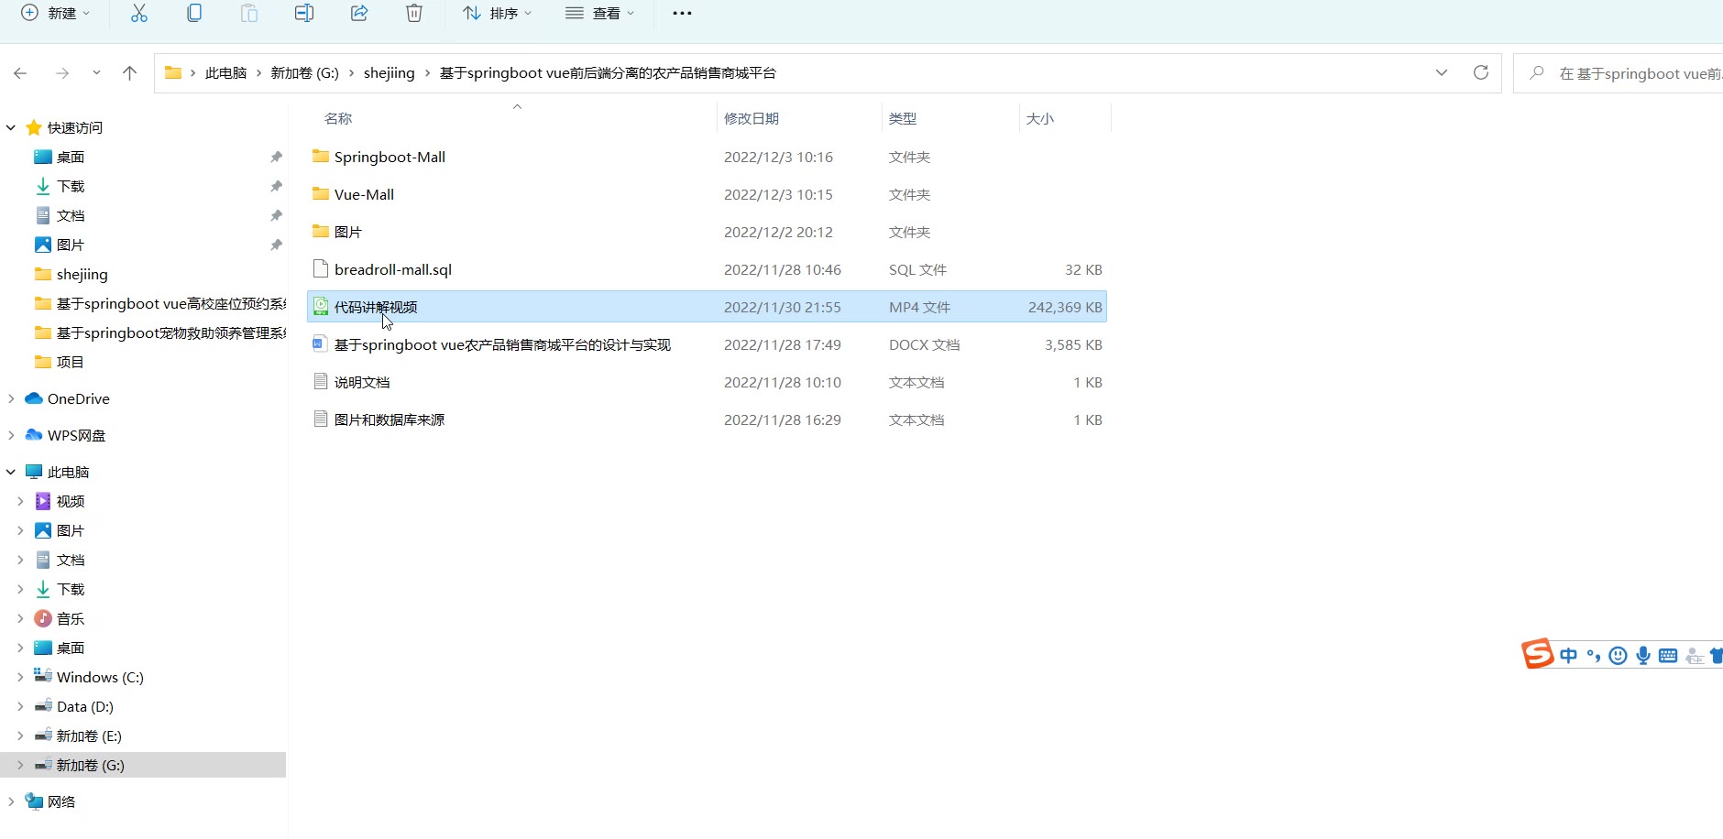Open shejiing folder in quick access

coord(82,274)
